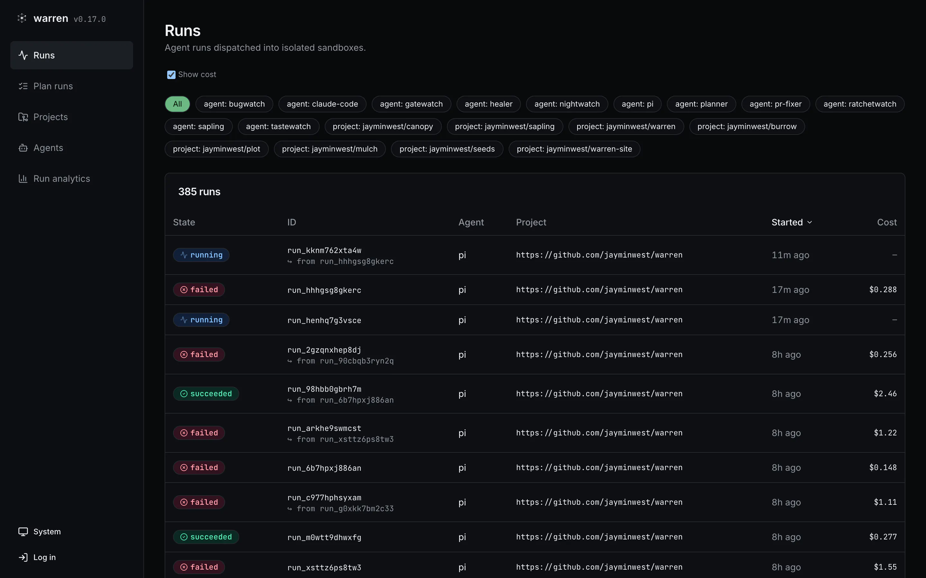This screenshot has height=578, width=926.
Task: Filter by project: jayminwest/sapling
Action: (x=505, y=127)
